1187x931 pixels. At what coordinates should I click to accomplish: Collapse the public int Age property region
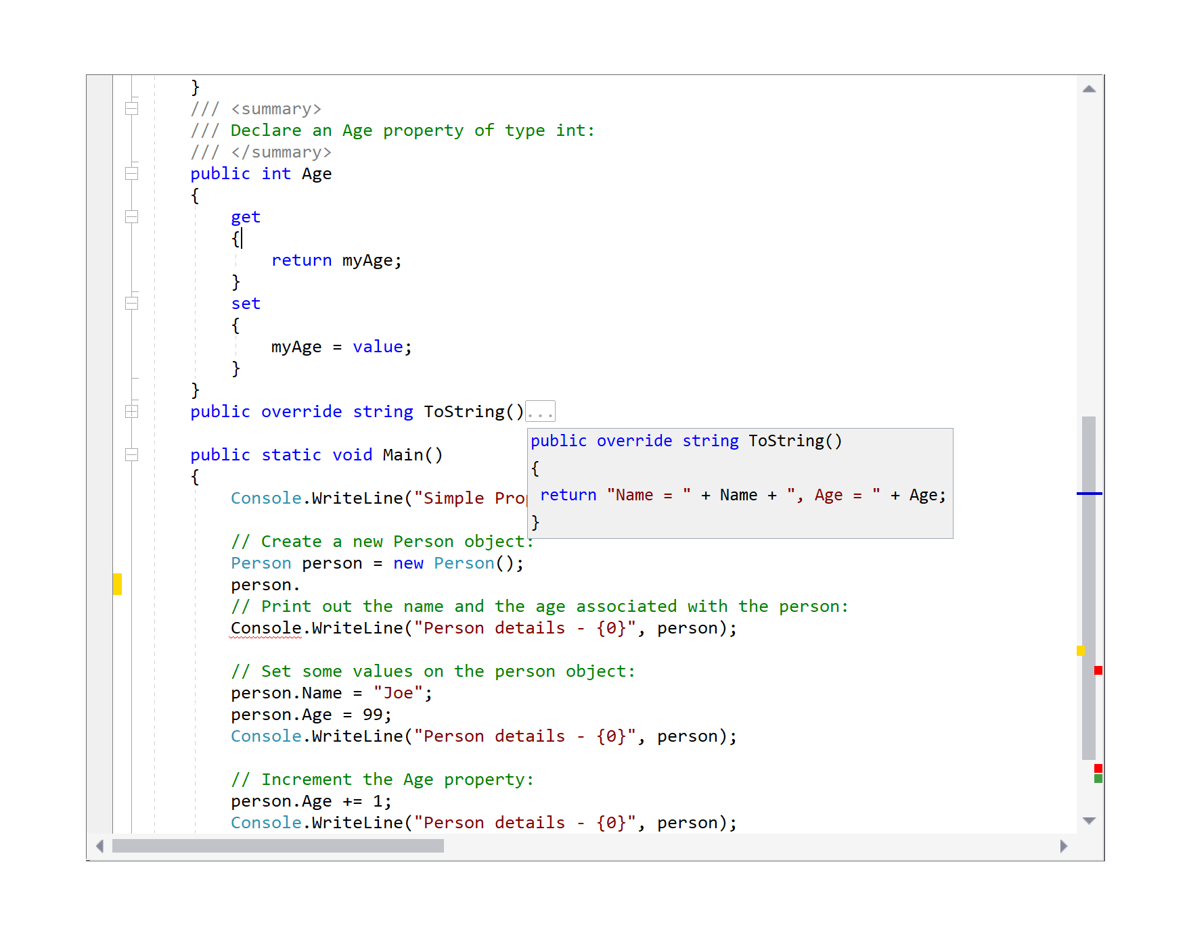[132, 173]
